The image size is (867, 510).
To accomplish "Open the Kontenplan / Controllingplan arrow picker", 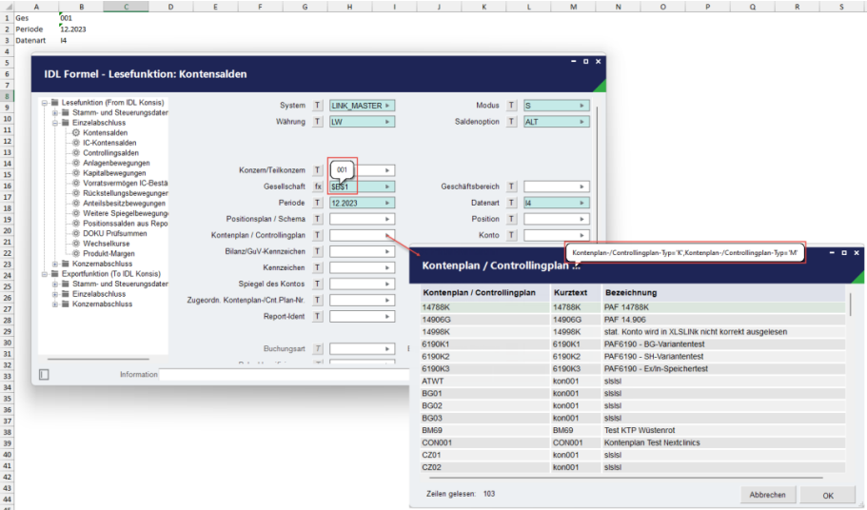I will point(387,235).
